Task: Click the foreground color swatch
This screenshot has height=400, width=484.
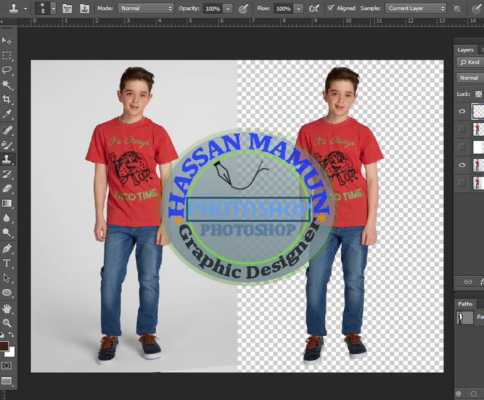Action: pyautogui.click(x=4, y=345)
